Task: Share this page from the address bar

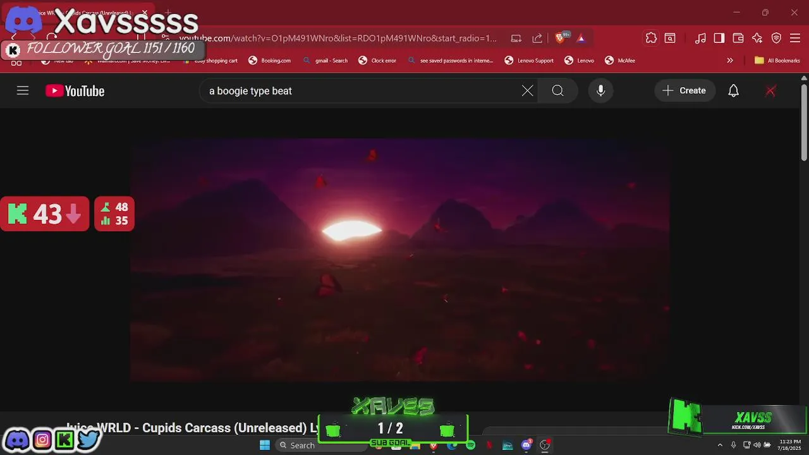Action: 537,39
